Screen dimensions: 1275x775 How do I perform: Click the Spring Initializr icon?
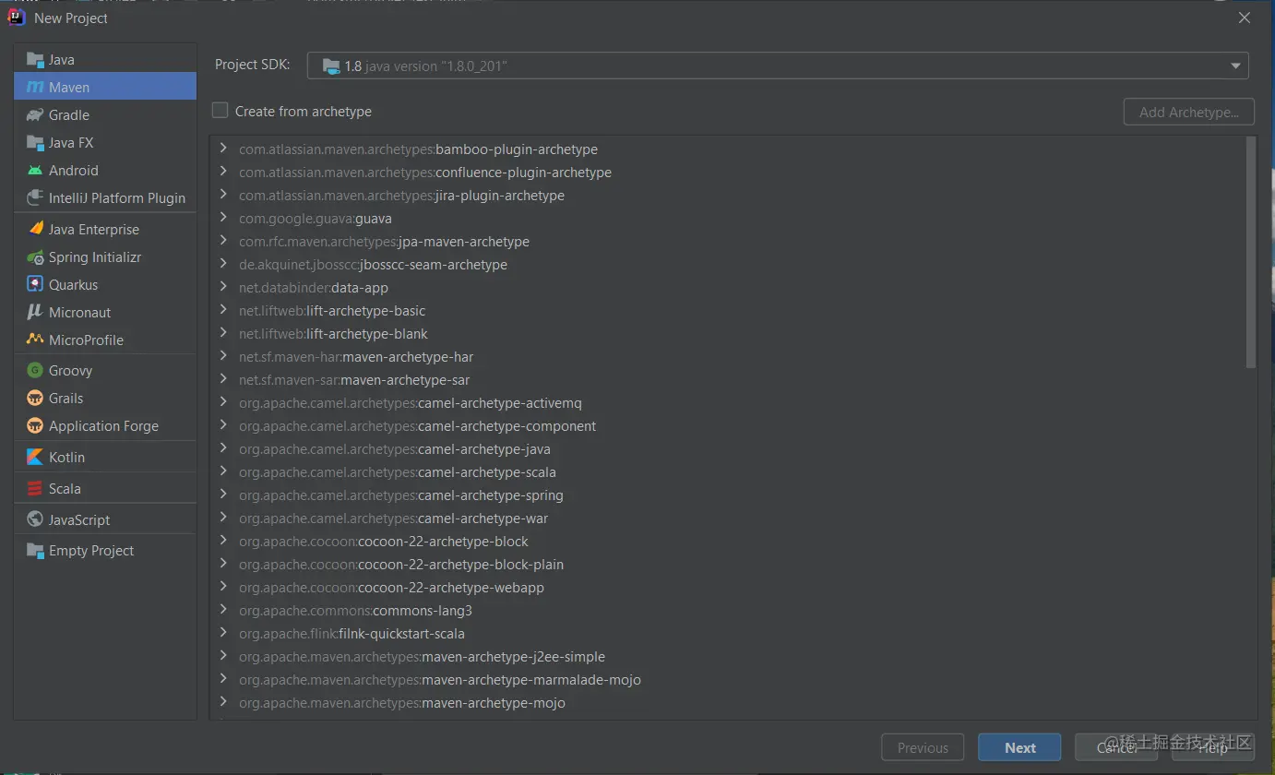click(35, 257)
